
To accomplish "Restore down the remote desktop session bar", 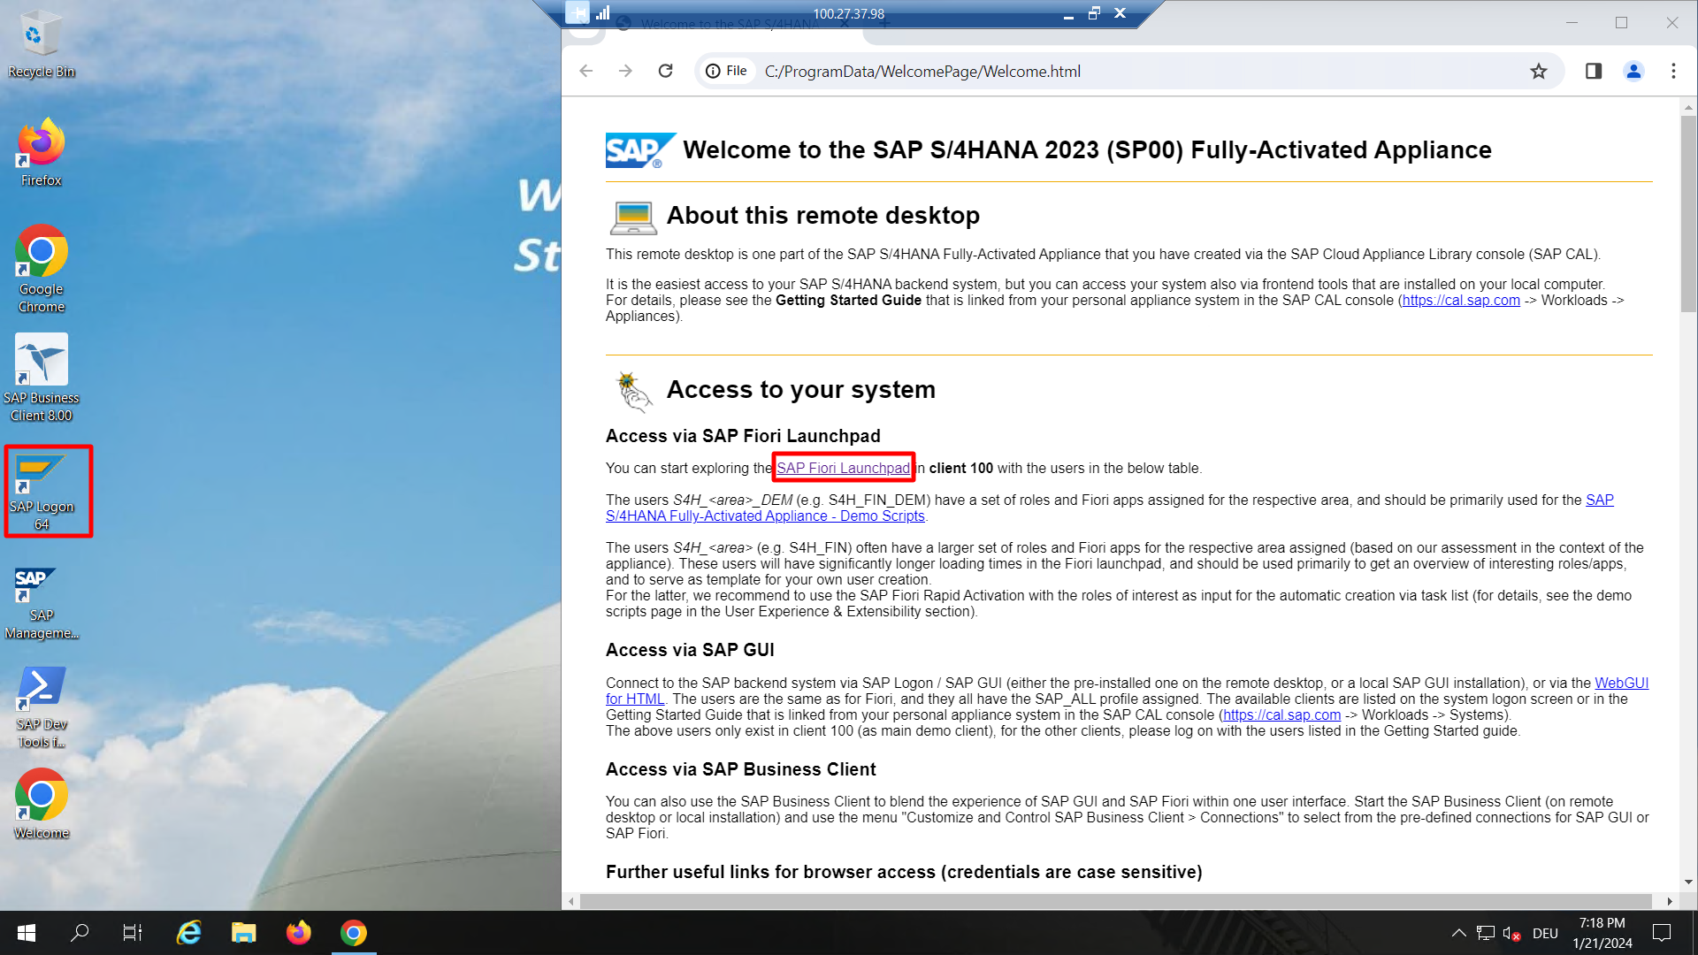I will [1094, 13].
